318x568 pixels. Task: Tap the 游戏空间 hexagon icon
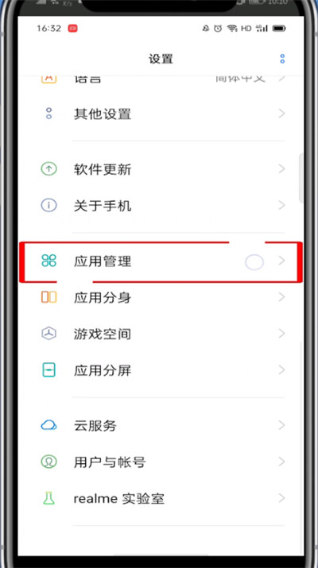point(49,334)
